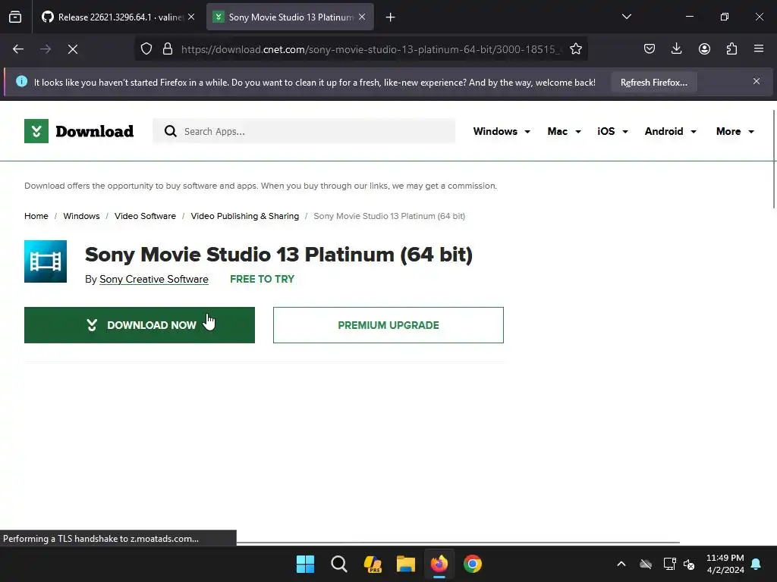This screenshot has width=777, height=582.
Task: Open Windows taskbar search
Action: click(339, 564)
